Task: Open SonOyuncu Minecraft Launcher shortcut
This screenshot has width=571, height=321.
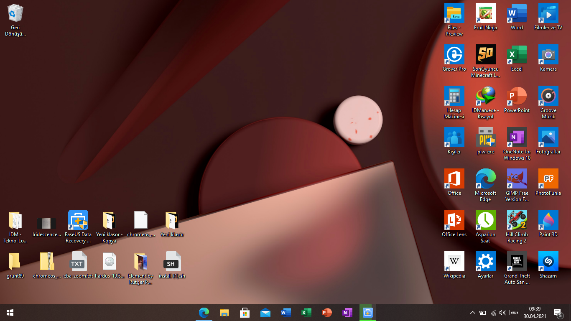Action: click(x=485, y=61)
